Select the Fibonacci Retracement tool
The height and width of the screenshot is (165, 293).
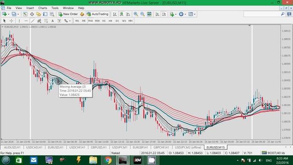(46, 21)
